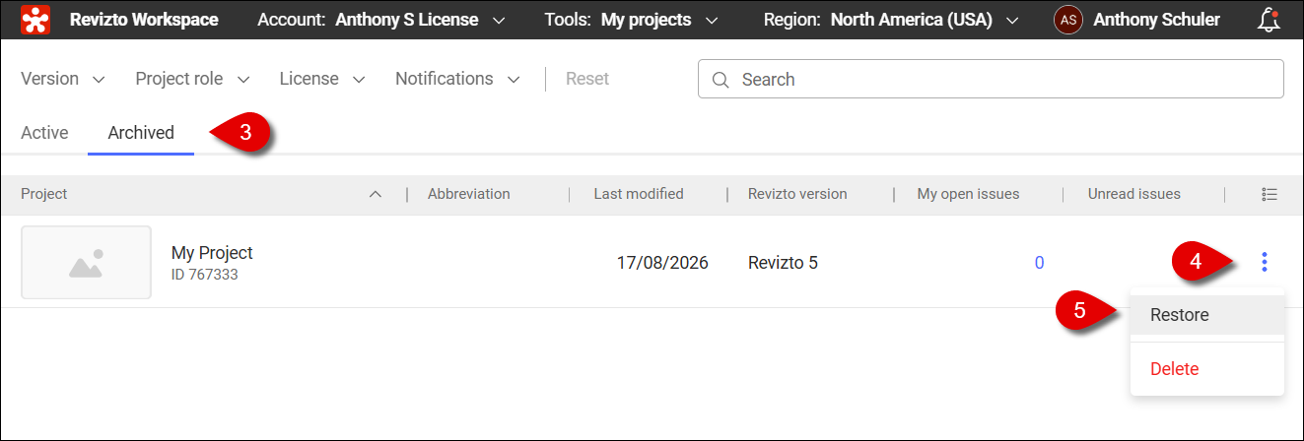1304x441 pixels.
Task: Sort by Unread issues column header
Action: [x=1134, y=194]
